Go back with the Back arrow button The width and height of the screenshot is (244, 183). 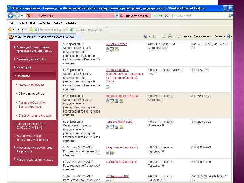(x=11, y=16)
